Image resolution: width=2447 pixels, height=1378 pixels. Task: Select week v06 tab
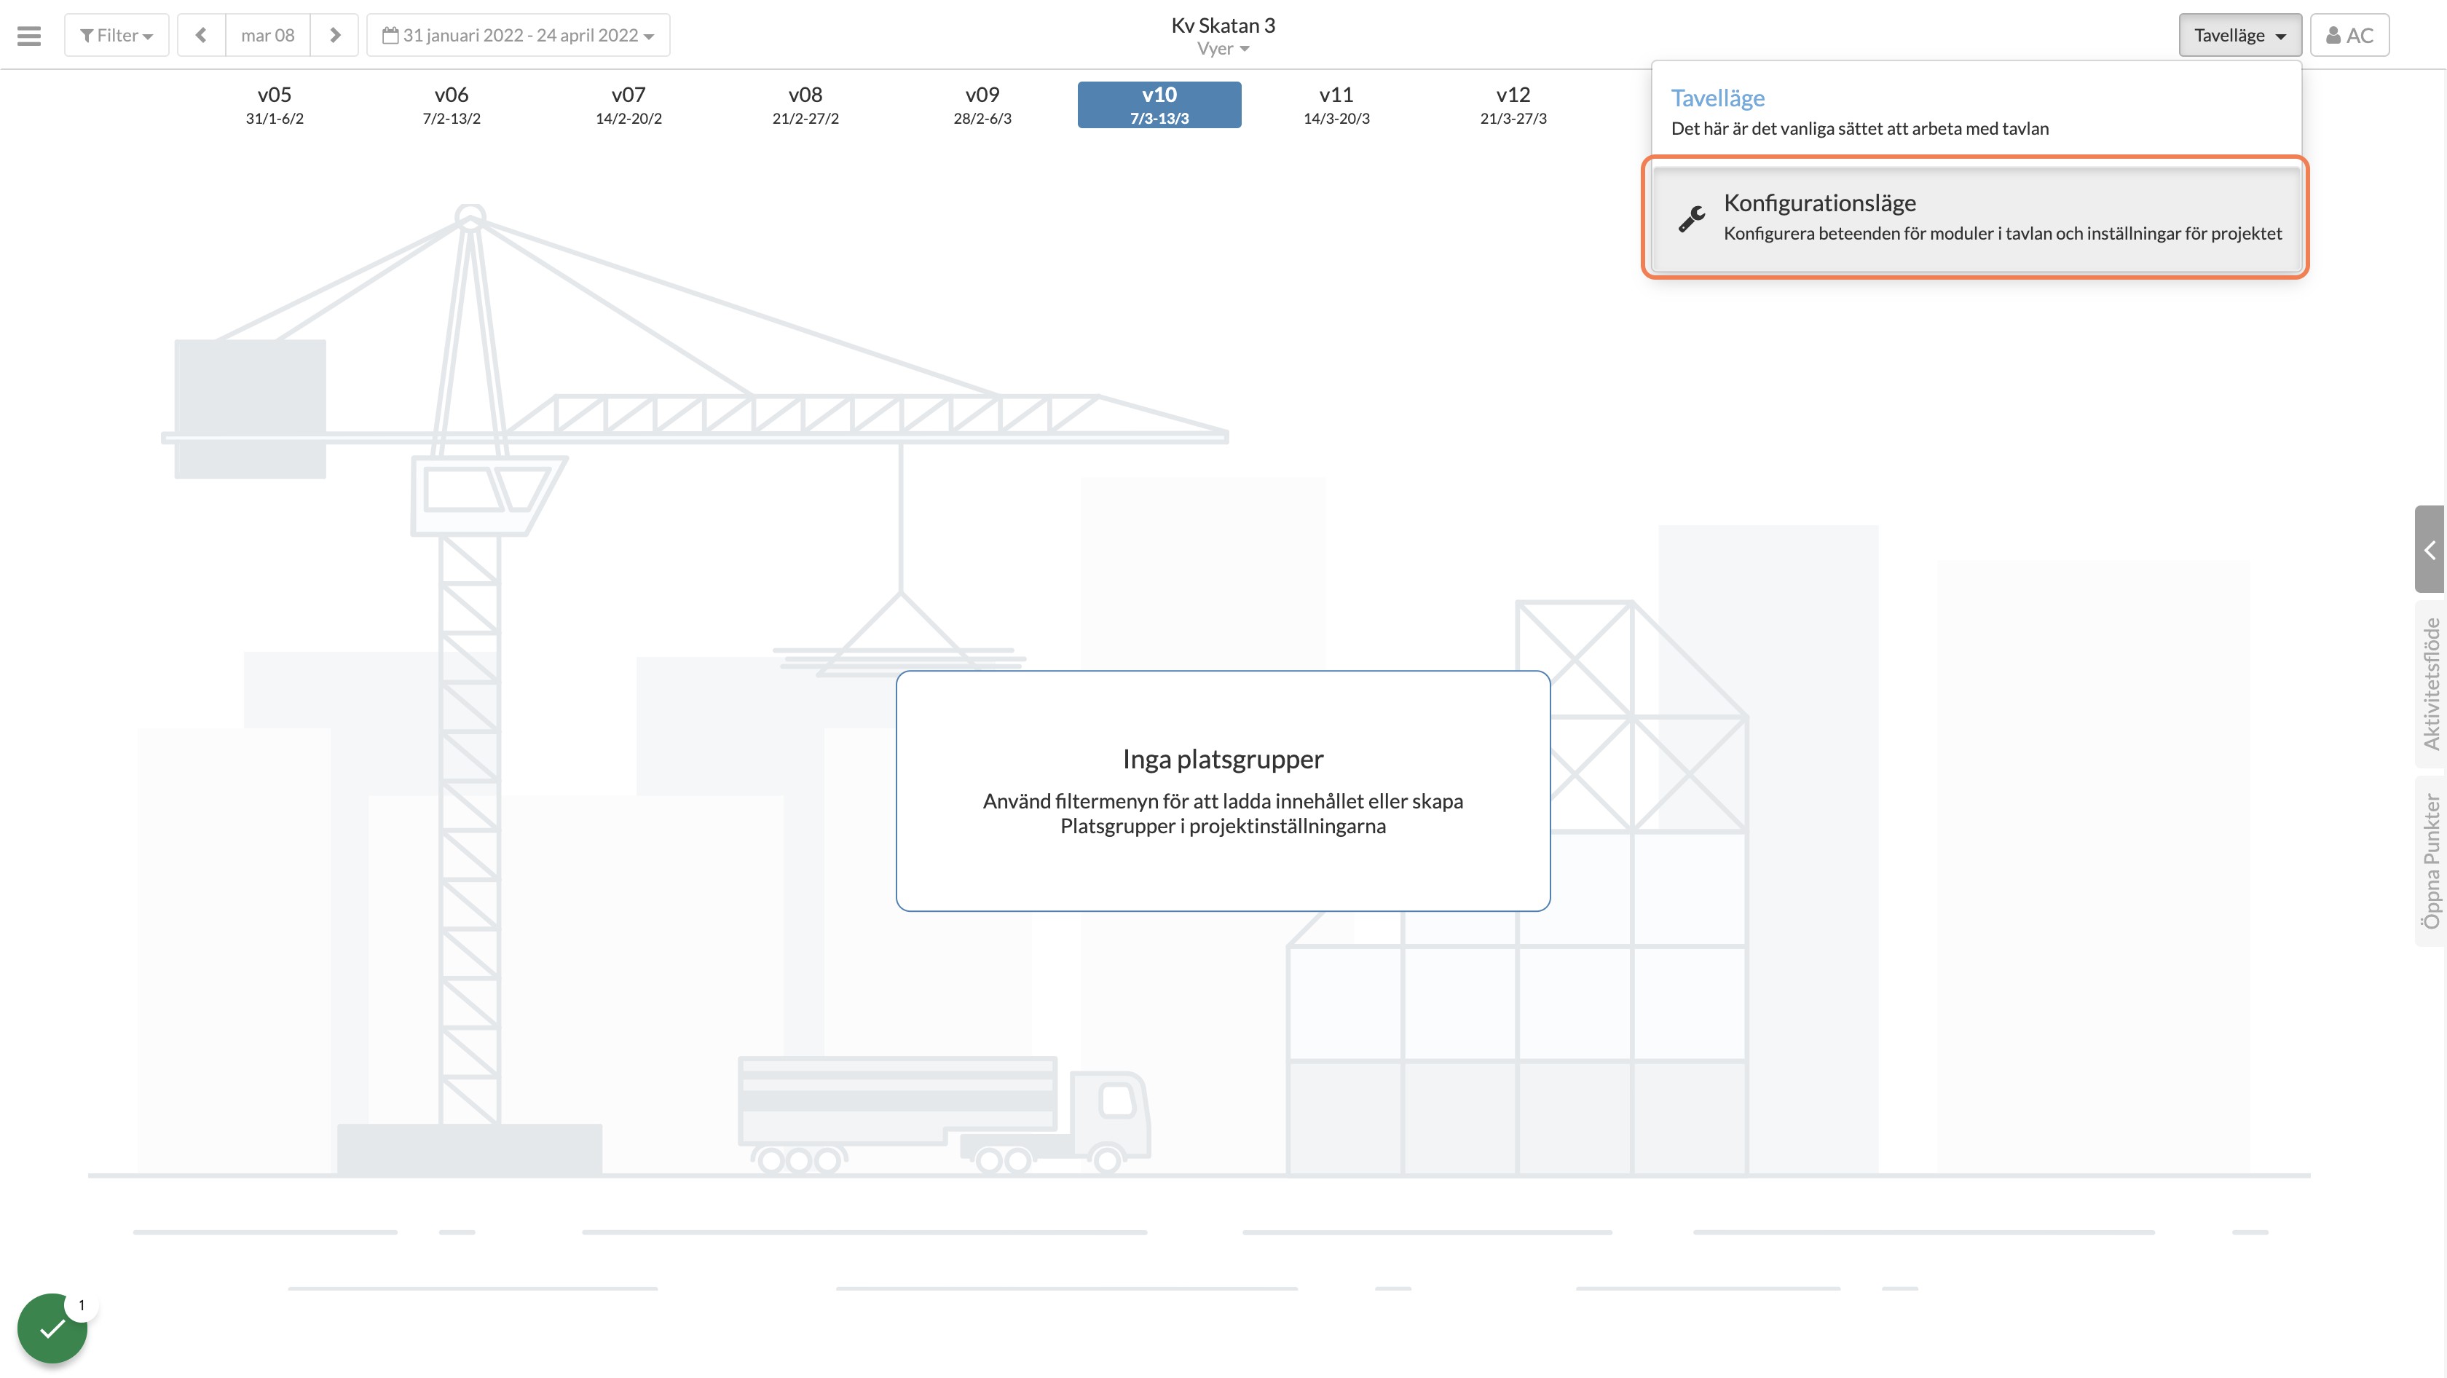(x=452, y=104)
